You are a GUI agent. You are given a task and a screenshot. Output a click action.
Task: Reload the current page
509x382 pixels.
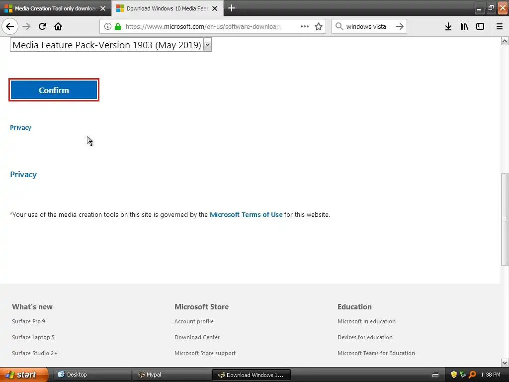pyautogui.click(x=42, y=26)
